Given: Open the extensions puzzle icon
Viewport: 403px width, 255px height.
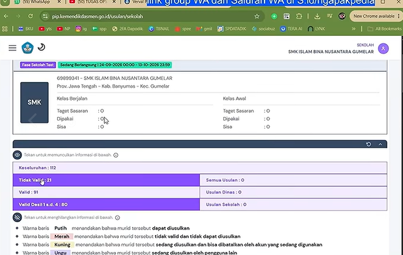Looking at the screenshot, I should click(299, 16).
